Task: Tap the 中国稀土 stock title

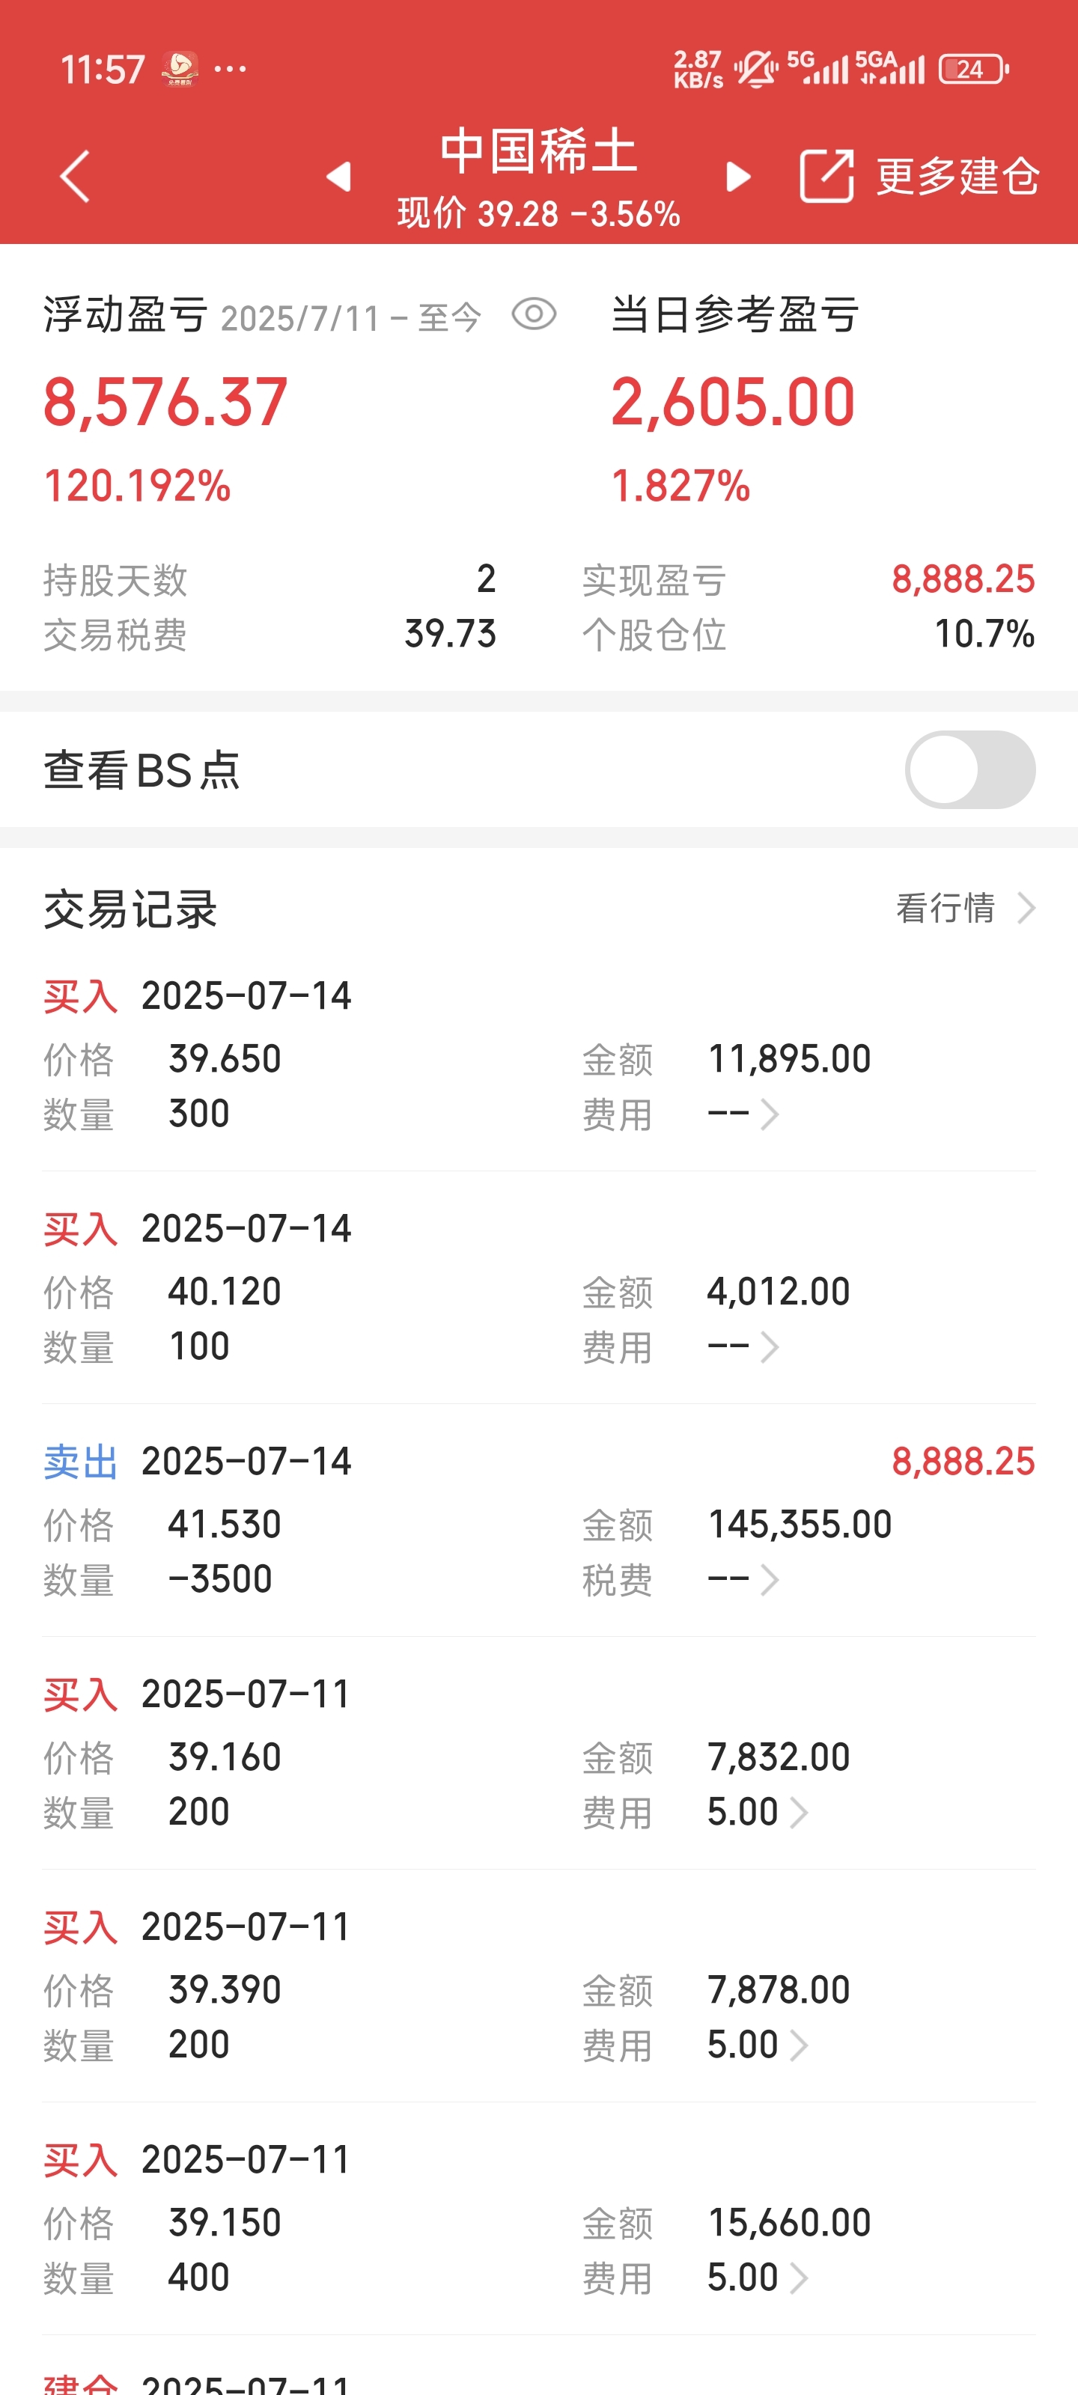Action: pyautogui.click(x=538, y=150)
